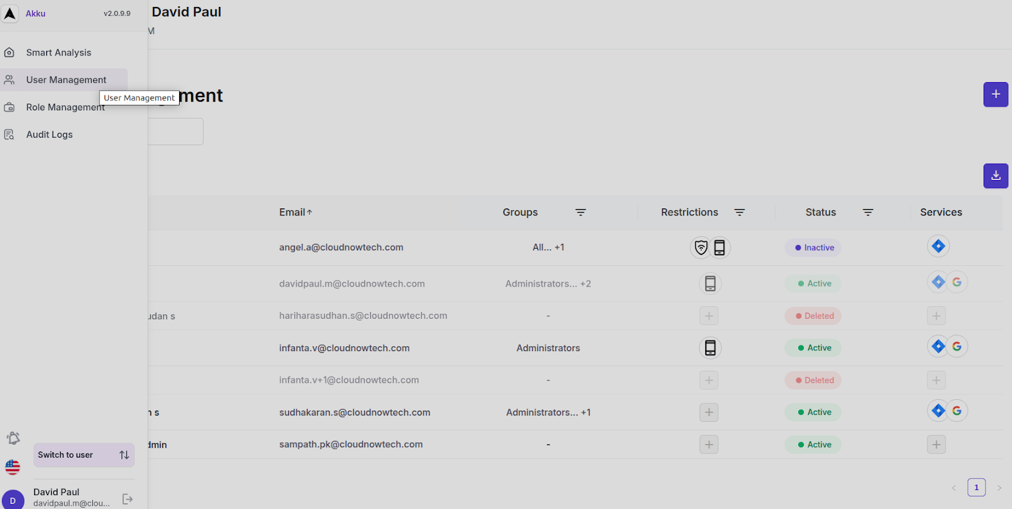Click Jira service icon for infanta.v
1012x509 pixels.
(x=939, y=346)
